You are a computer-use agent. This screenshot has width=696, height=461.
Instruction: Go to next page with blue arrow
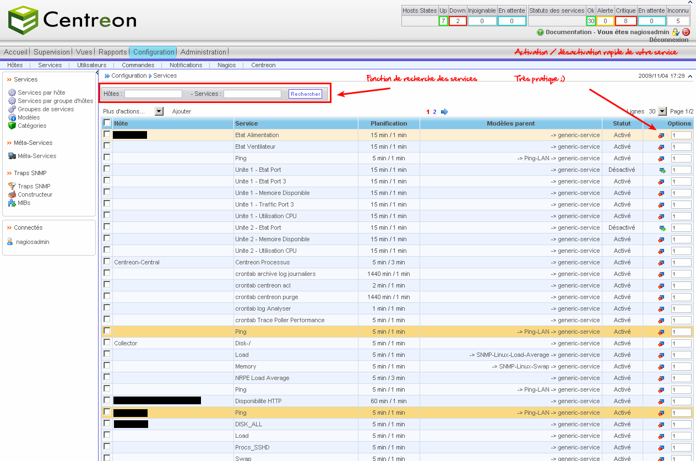click(x=444, y=112)
